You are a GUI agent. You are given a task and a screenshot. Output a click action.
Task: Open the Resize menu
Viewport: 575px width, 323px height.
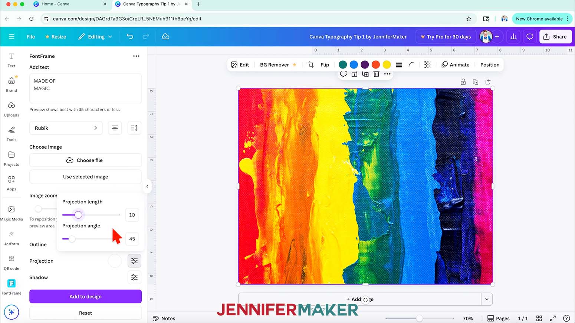click(56, 37)
